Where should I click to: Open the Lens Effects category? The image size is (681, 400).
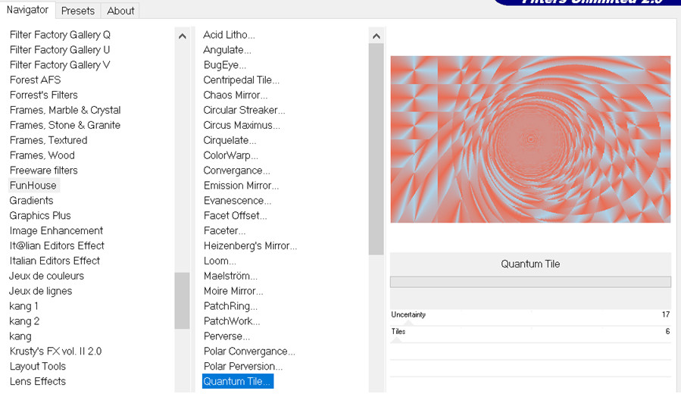click(38, 382)
